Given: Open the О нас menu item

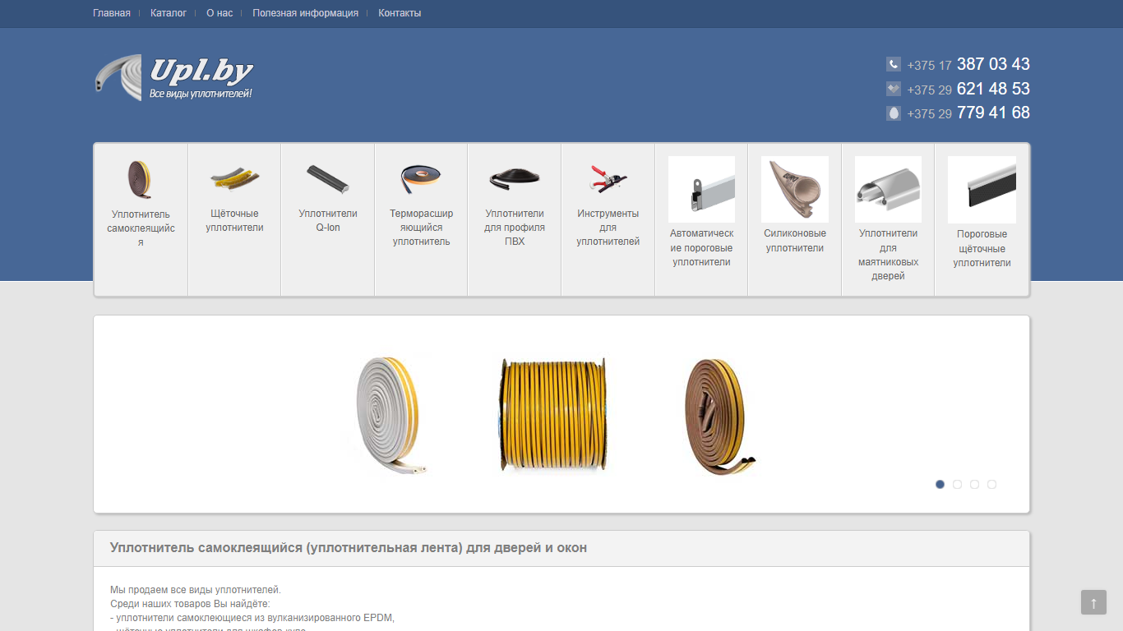Looking at the screenshot, I should pos(220,13).
